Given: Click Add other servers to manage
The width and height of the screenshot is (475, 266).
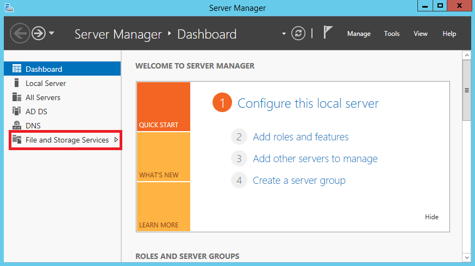Looking at the screenshot, I should 315,159.
